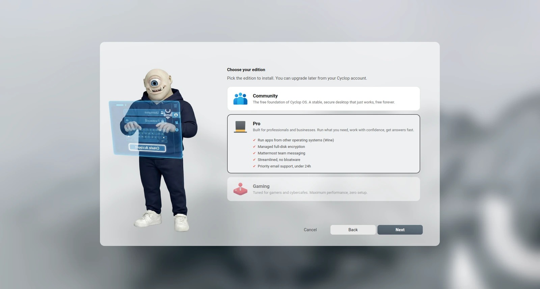
Task: Go back with the Back button
Action: (353, 230)
